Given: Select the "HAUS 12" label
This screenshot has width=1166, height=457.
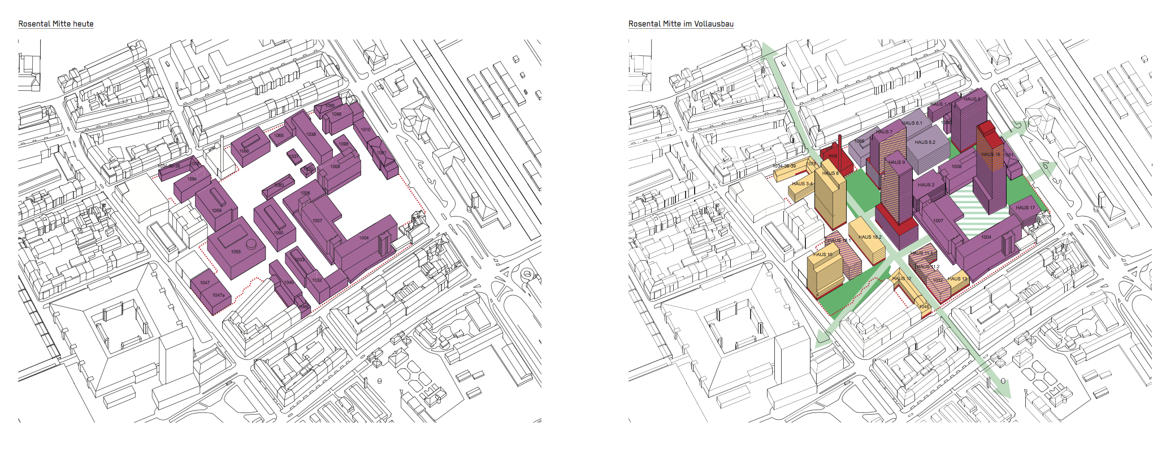Looking at the screenshot, I should 902,278.
